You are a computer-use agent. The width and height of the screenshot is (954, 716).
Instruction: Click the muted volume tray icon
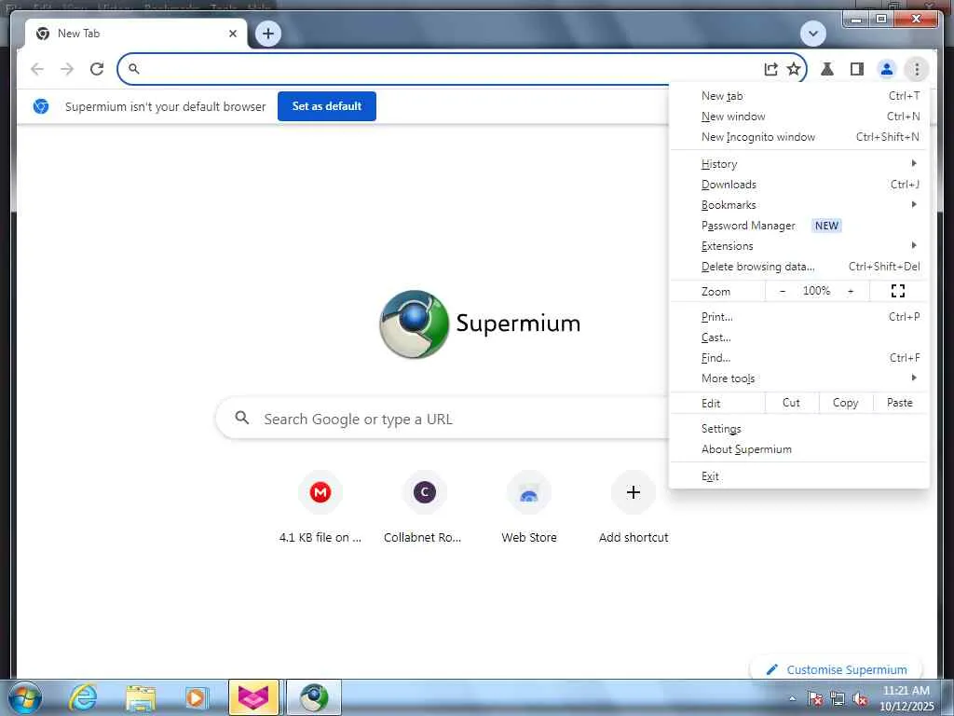tap(860, 699)
